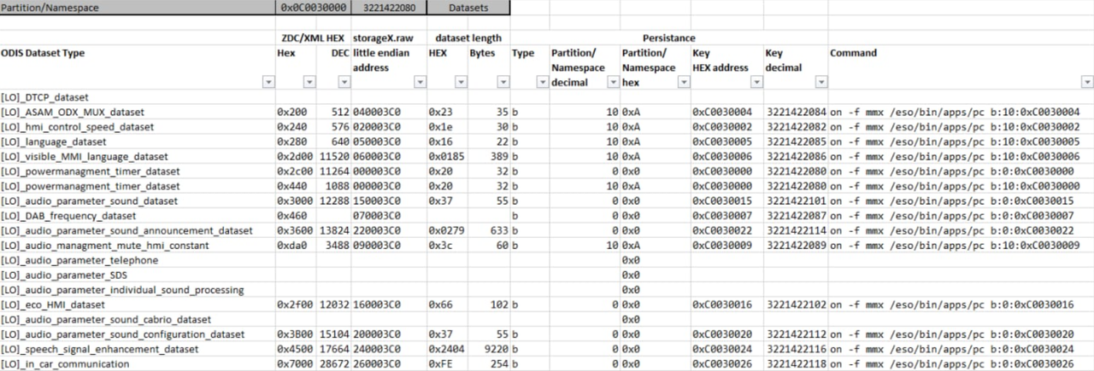Image resolution: width=1094 pixels, height=371 pixels.
Task: Open the Command column filter dropdown
Action: (x=1087, y=82)
